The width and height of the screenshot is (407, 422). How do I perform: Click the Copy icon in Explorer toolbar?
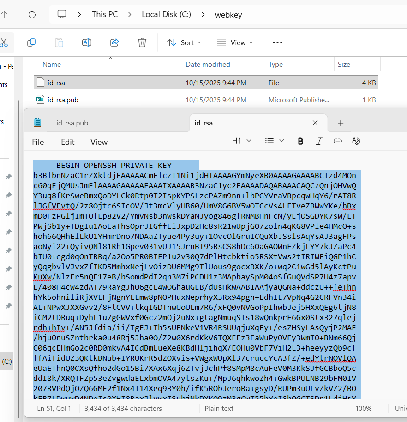coord(31,42)
